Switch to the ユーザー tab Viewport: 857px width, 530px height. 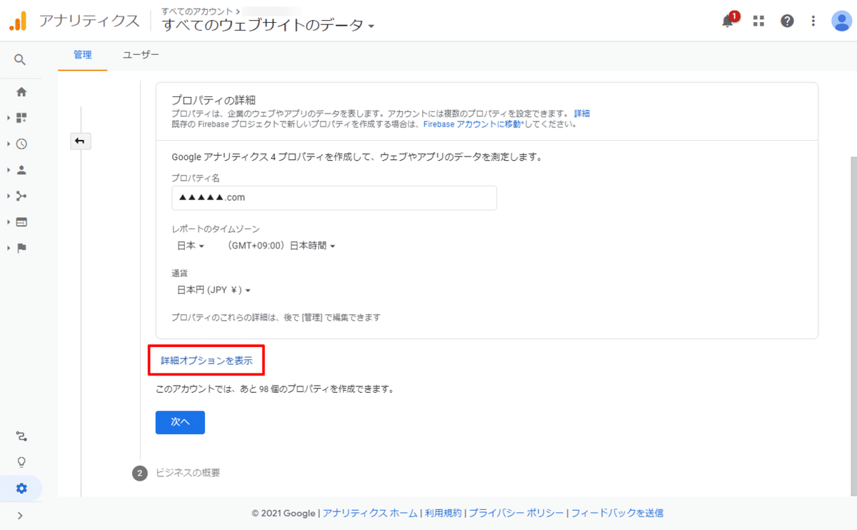click(141, 54)
